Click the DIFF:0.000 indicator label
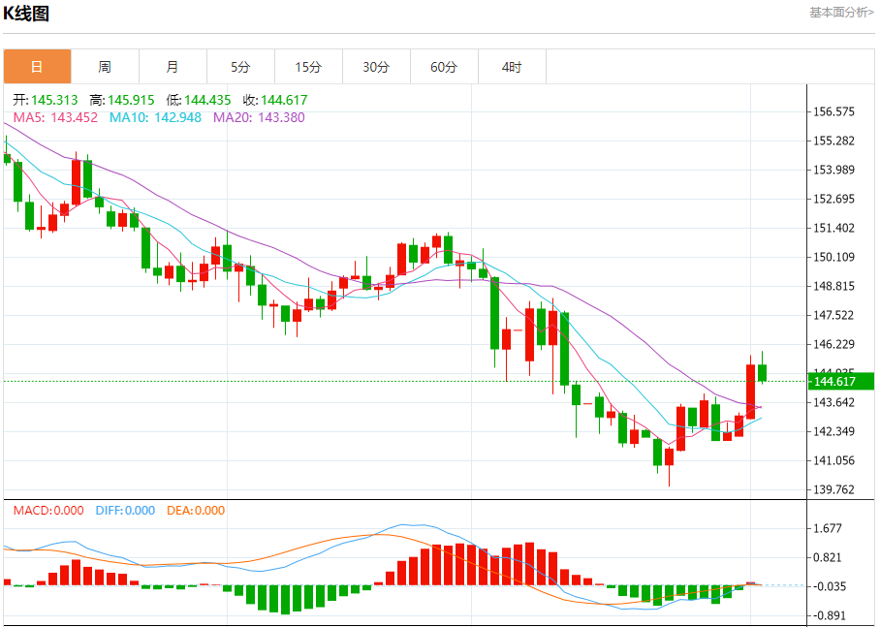This screenshot has height=627, width=880. (x=125, y=511)
